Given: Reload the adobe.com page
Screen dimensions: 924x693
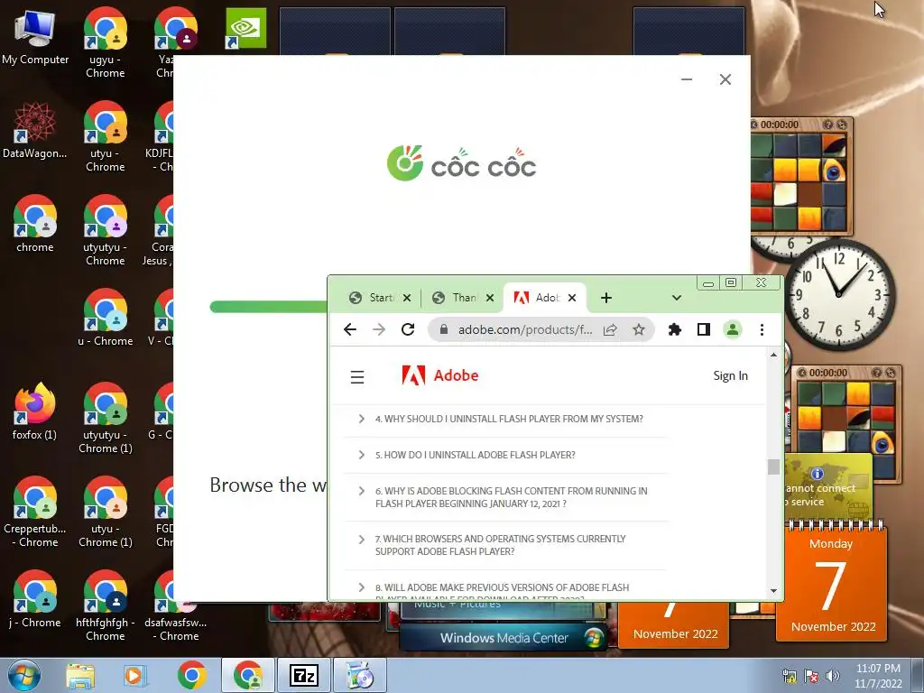Looking at the screenshot, I should 408,329.
